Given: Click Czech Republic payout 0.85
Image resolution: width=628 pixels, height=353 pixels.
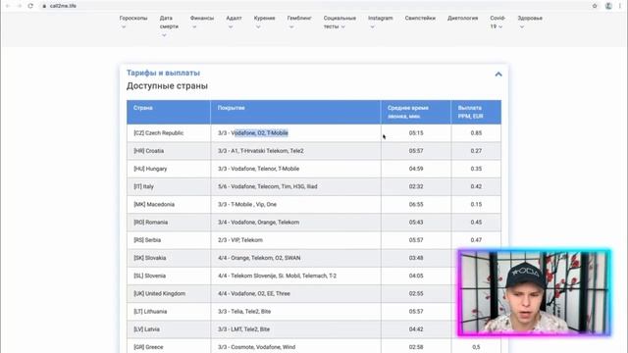Looking at the screenshot, I should click(x=476, y=133).
